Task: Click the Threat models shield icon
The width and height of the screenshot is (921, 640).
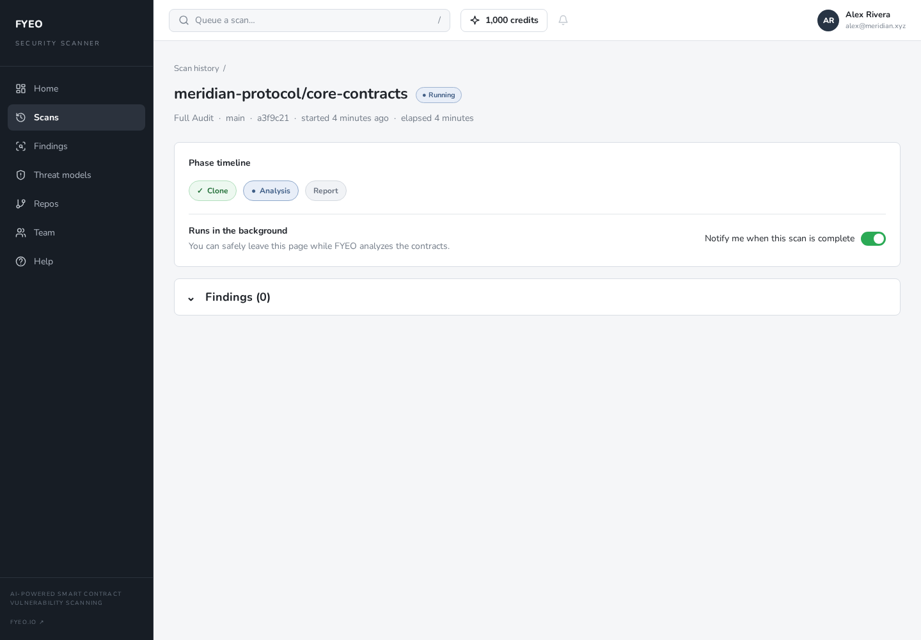Action: (21, 175)
